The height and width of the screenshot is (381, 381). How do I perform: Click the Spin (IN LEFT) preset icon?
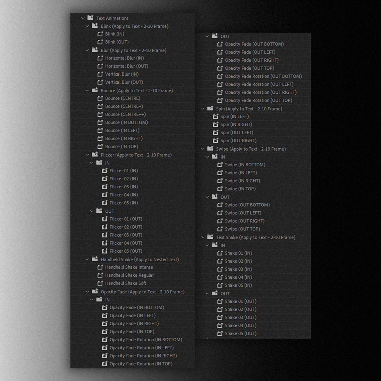pyautogui.click(x=215, y=117)
